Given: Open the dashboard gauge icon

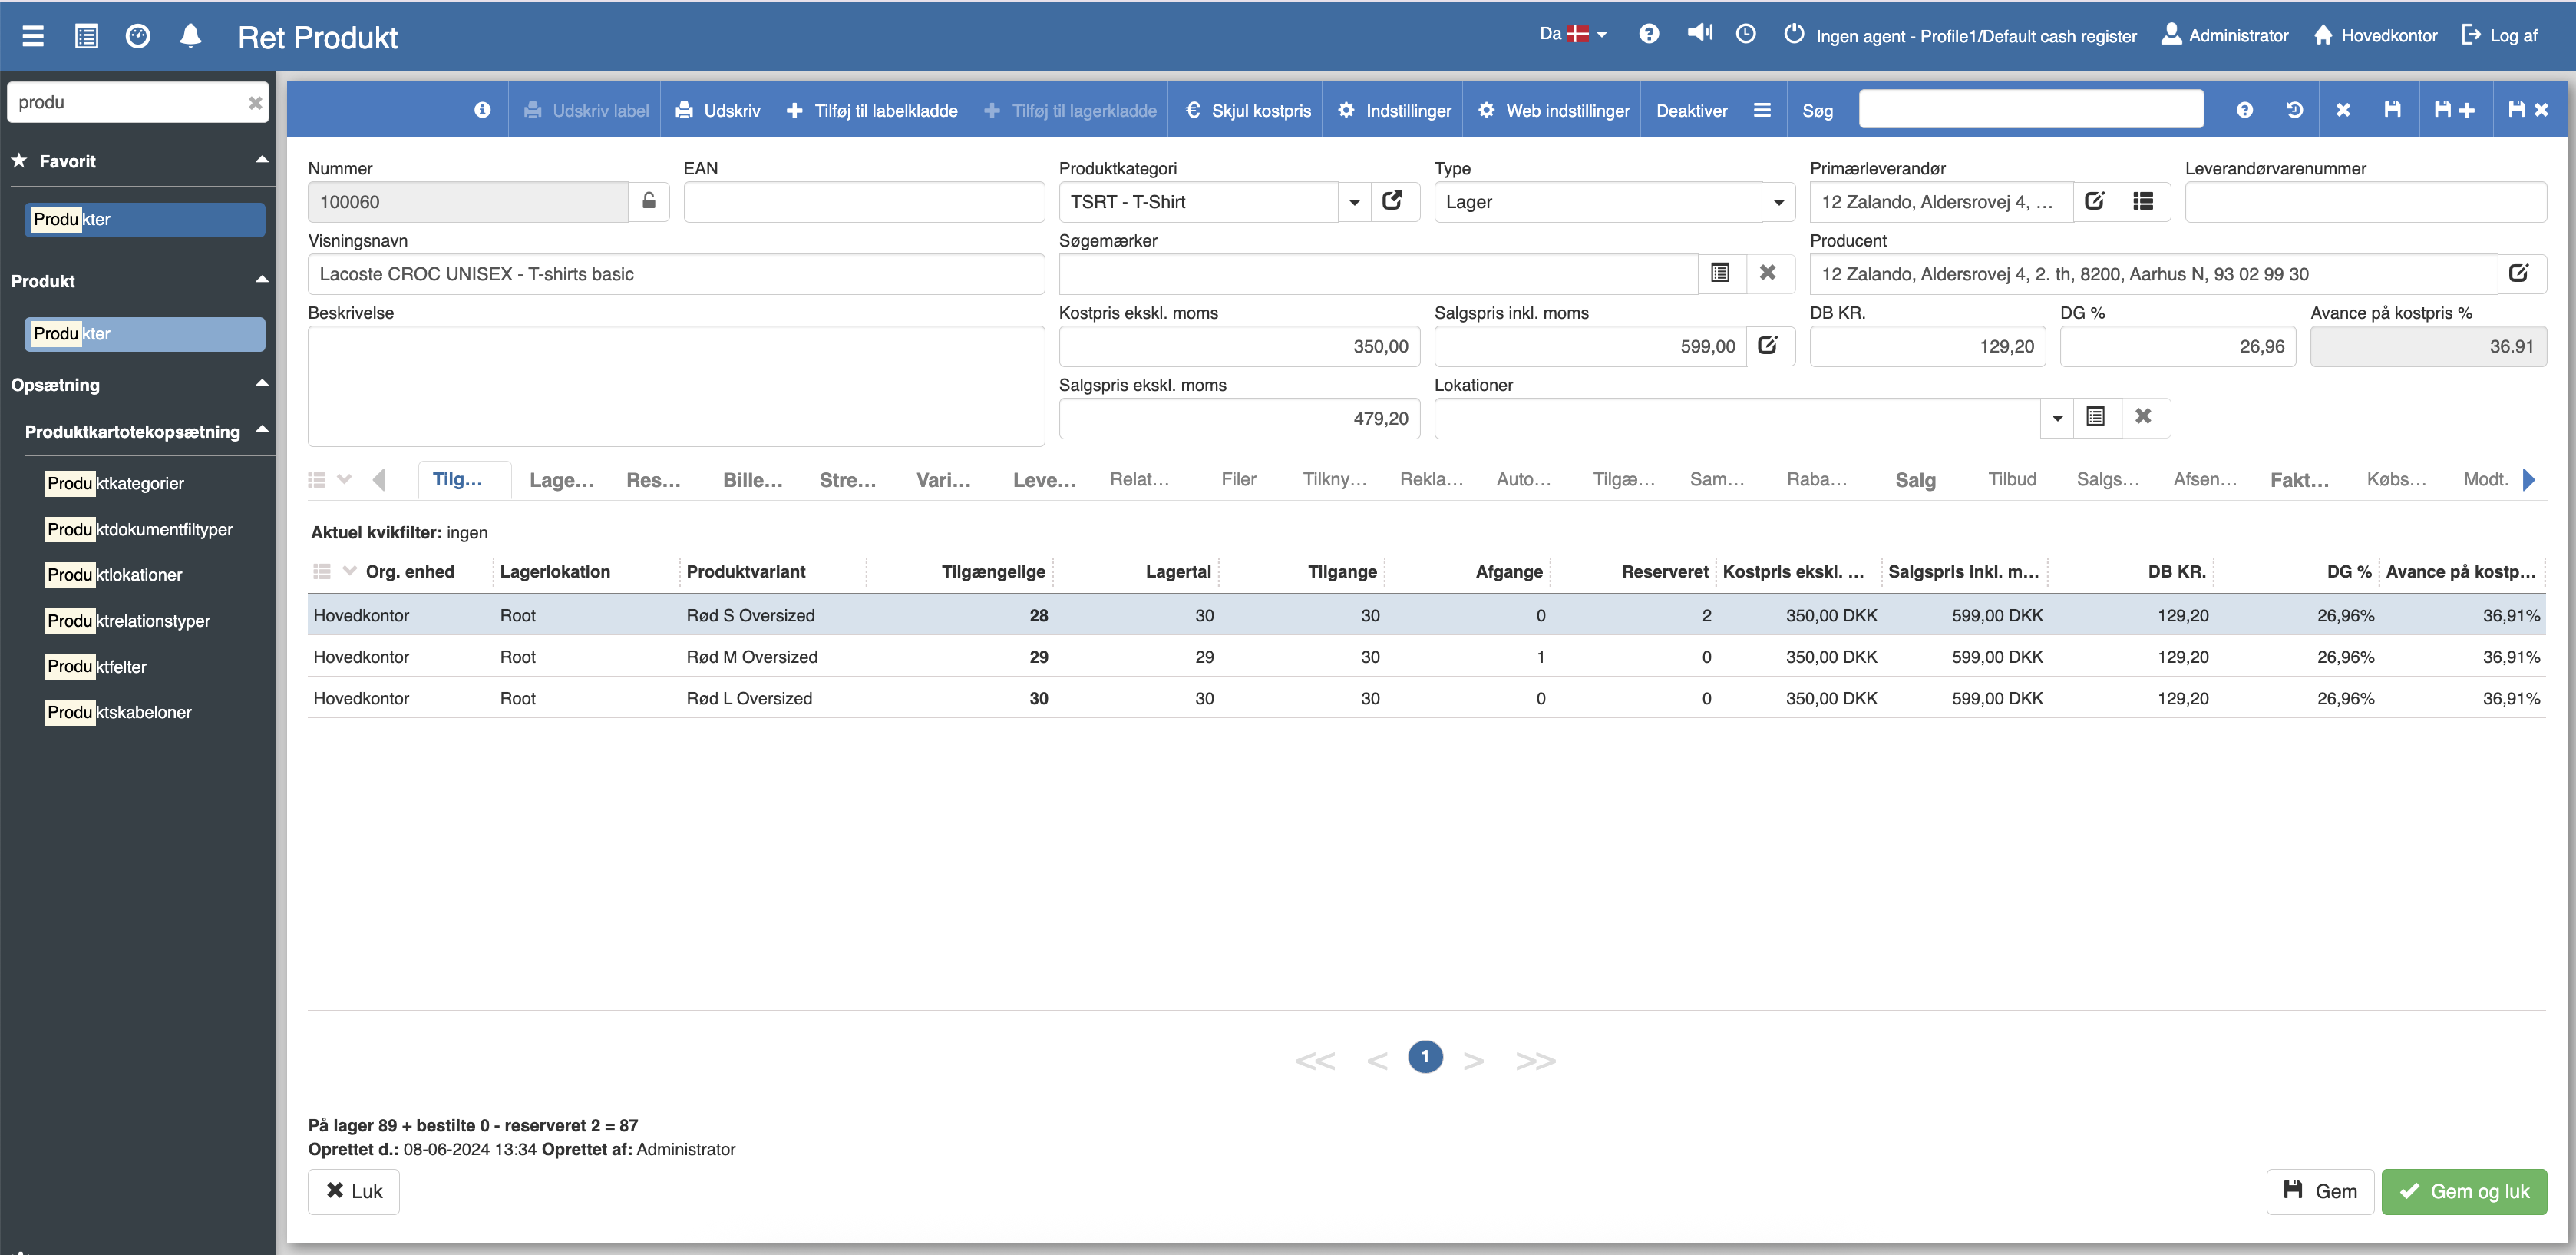Looking at the screenshot, I should [x=138, y=36].
